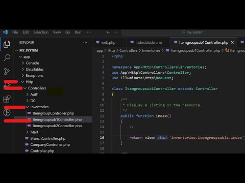Viewport: 245px width, 183px height.
Task: Open the Selection menu
Action: (41, 32)
